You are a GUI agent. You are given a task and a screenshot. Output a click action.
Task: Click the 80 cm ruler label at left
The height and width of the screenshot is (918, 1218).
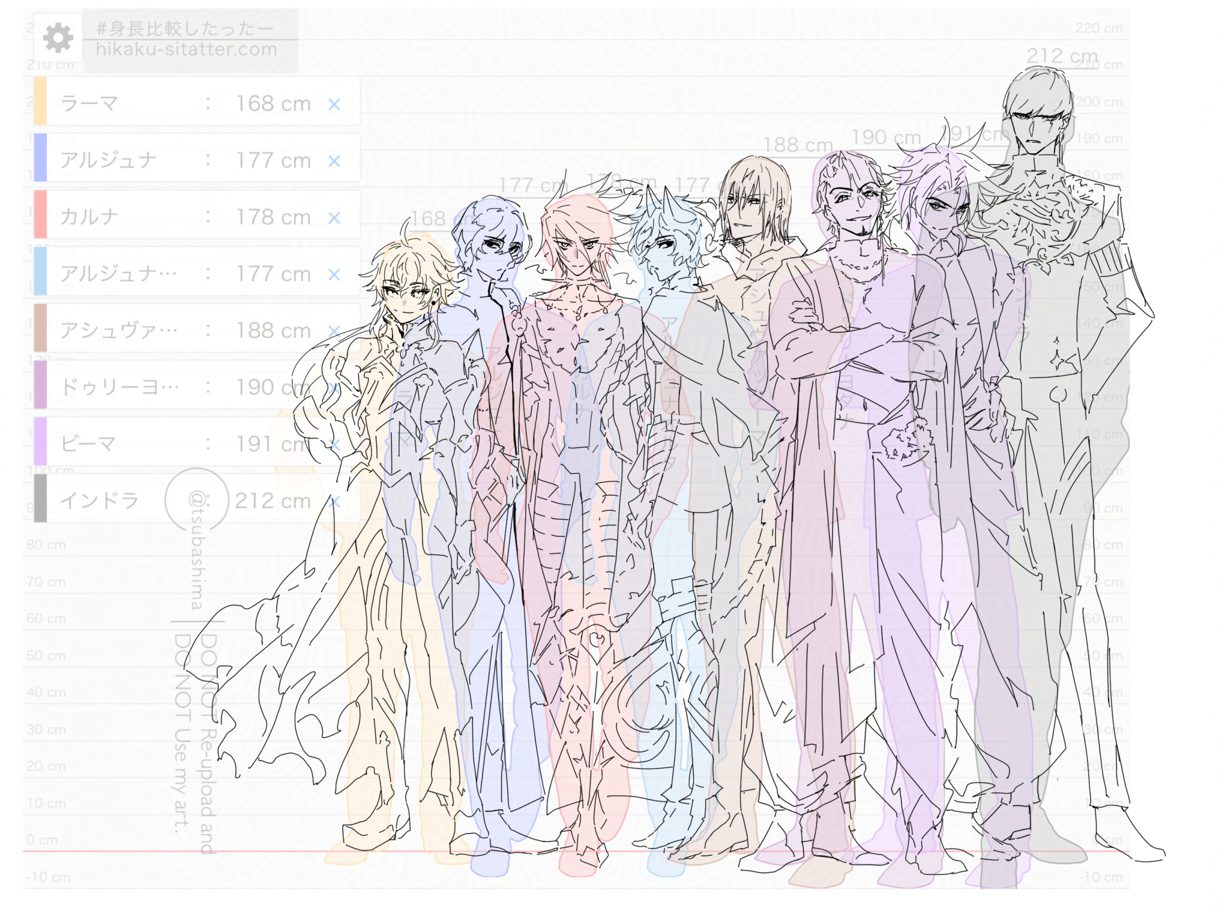(46, 545)
